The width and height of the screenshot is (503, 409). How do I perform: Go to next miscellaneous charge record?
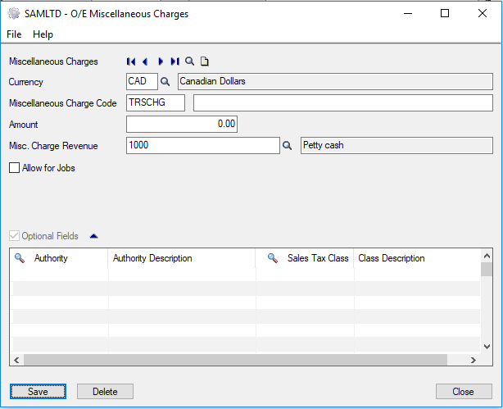click(x=161, y=61)
